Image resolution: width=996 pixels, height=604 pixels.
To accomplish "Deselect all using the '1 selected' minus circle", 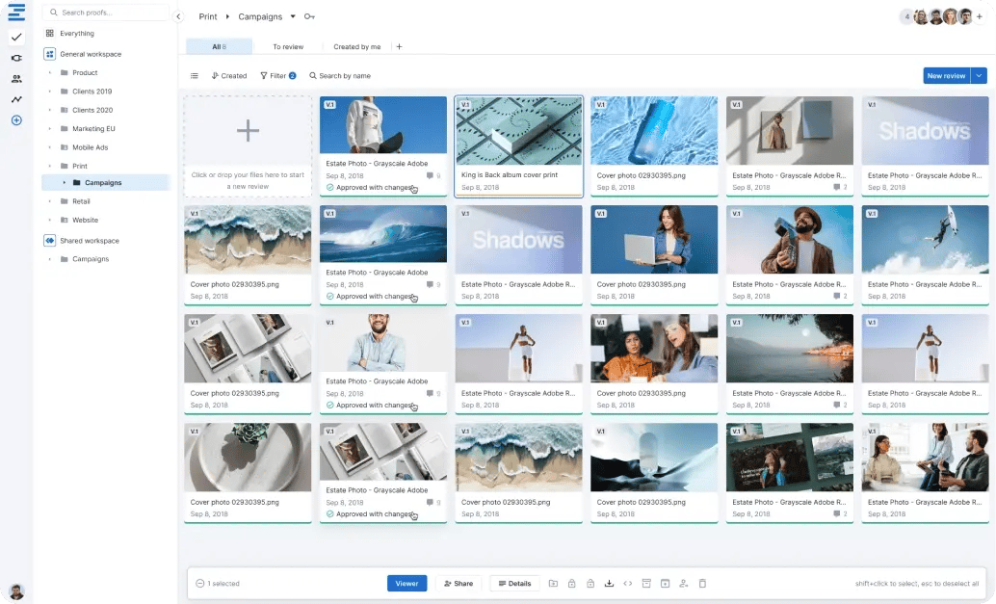I will pyautogui.click(x=199, y=584).
